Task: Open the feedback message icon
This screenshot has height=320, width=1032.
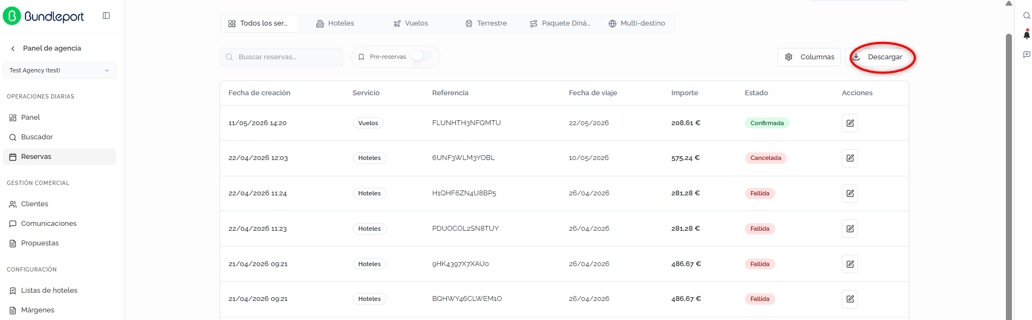Action: pyautogui.click(x=1027, y=54)
